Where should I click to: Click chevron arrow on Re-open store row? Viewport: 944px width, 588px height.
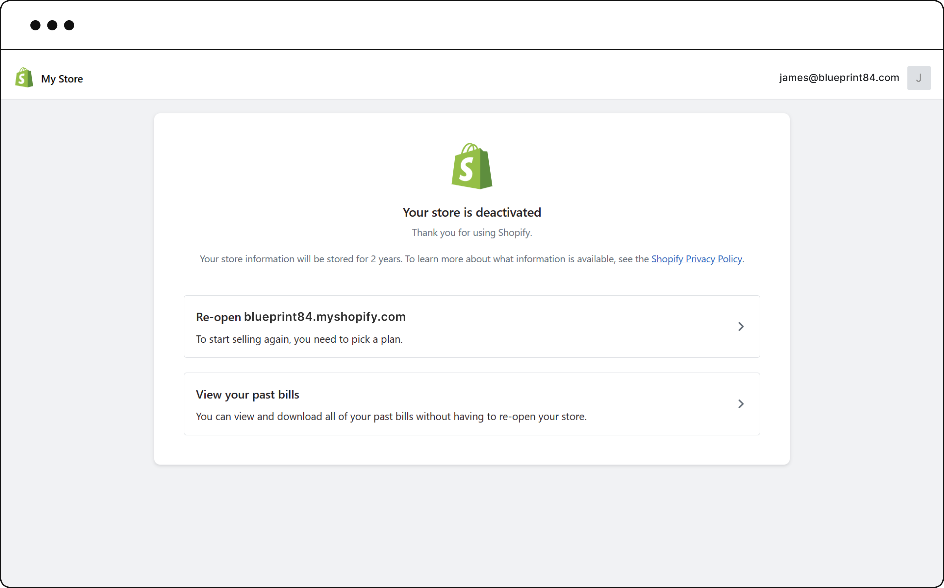click(x=741, y=327)
